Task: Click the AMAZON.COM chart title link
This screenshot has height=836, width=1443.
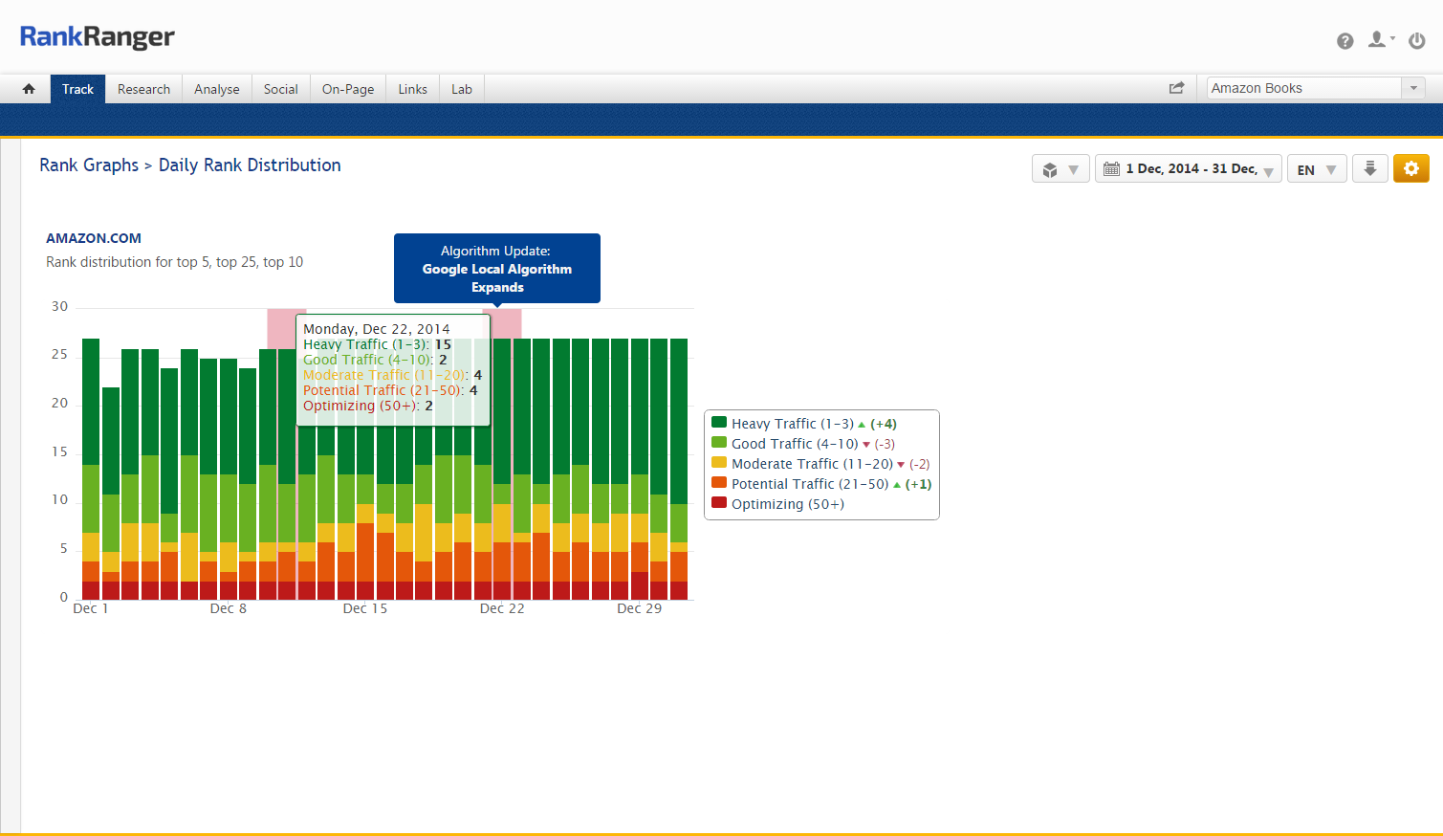Action: [94, 238]
